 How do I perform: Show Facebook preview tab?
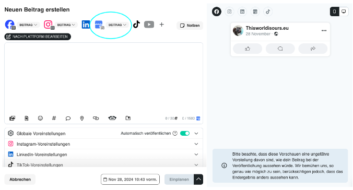(x=217, y=11)
